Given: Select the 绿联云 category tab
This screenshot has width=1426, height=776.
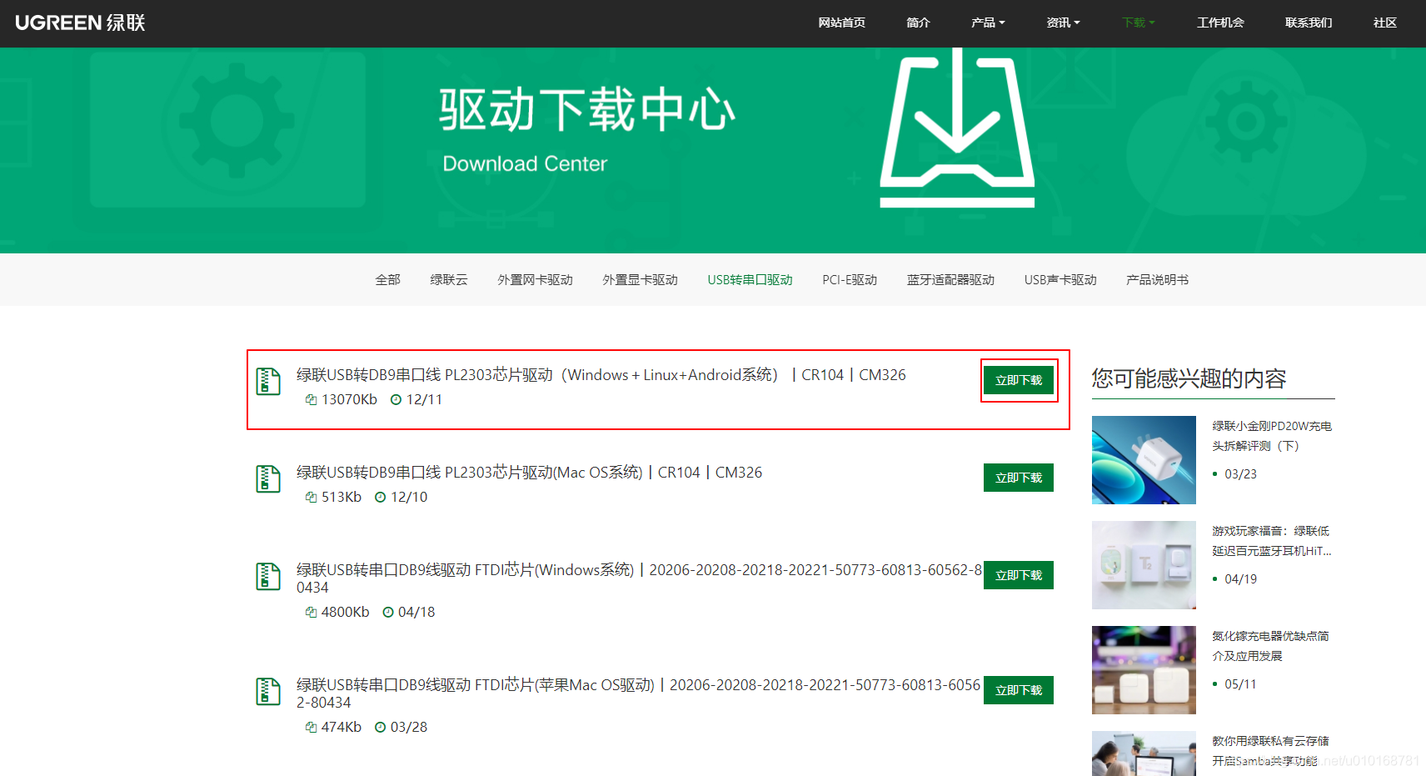Looking at the screenshot, I should [x=449, y=280].
